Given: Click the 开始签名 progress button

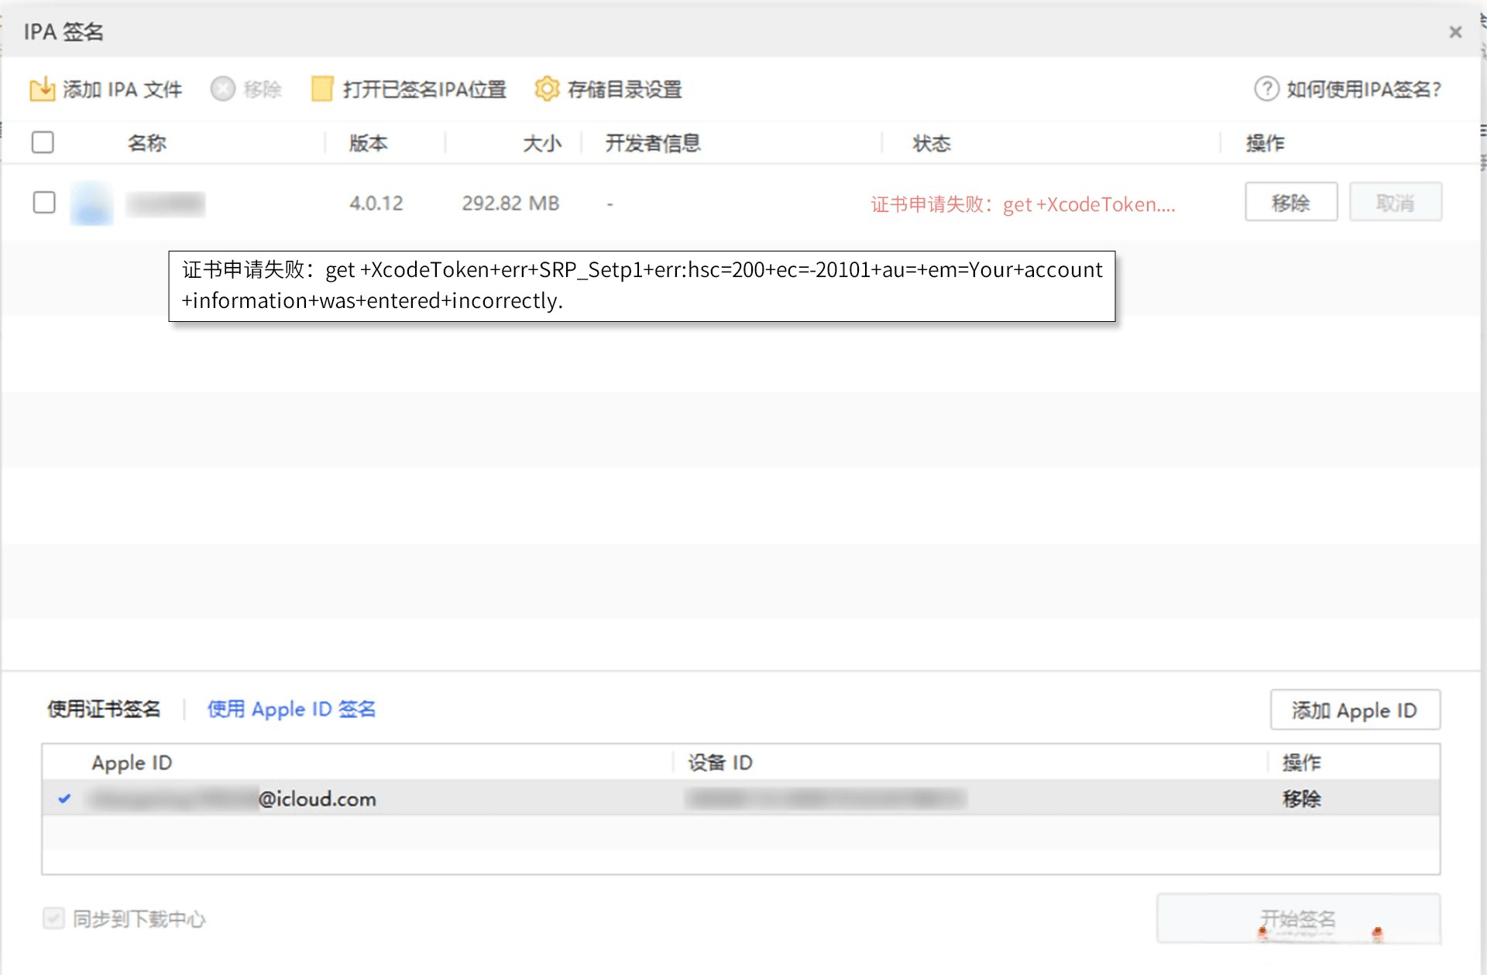Looking at the screenshot, I should coord(1298,919).
